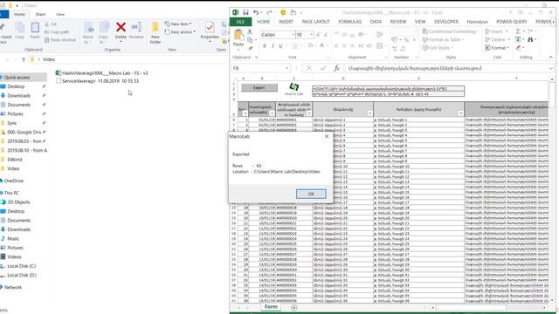Switch to Excel DEVELOPER tab

(446, 22)
